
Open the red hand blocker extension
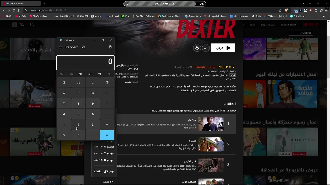point(311,10)
